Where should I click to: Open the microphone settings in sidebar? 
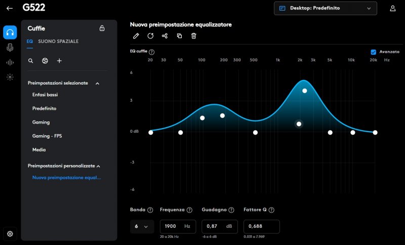pos(10,48)
